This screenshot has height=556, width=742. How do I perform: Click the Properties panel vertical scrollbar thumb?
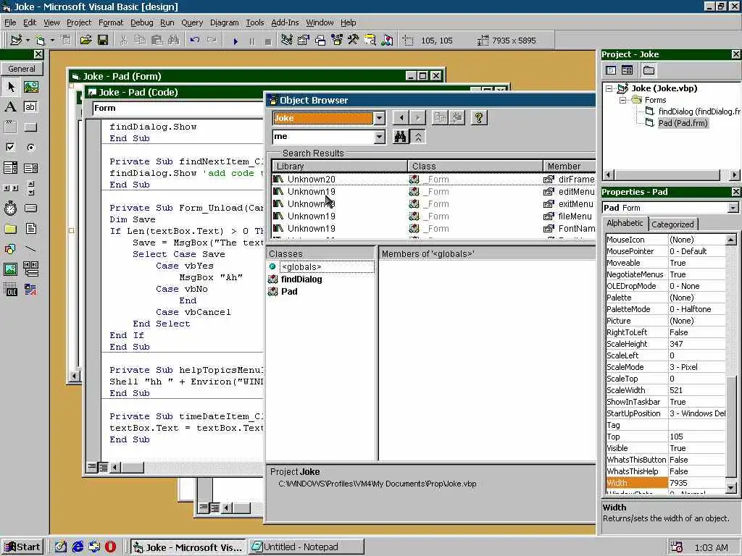tap(731, 427)
